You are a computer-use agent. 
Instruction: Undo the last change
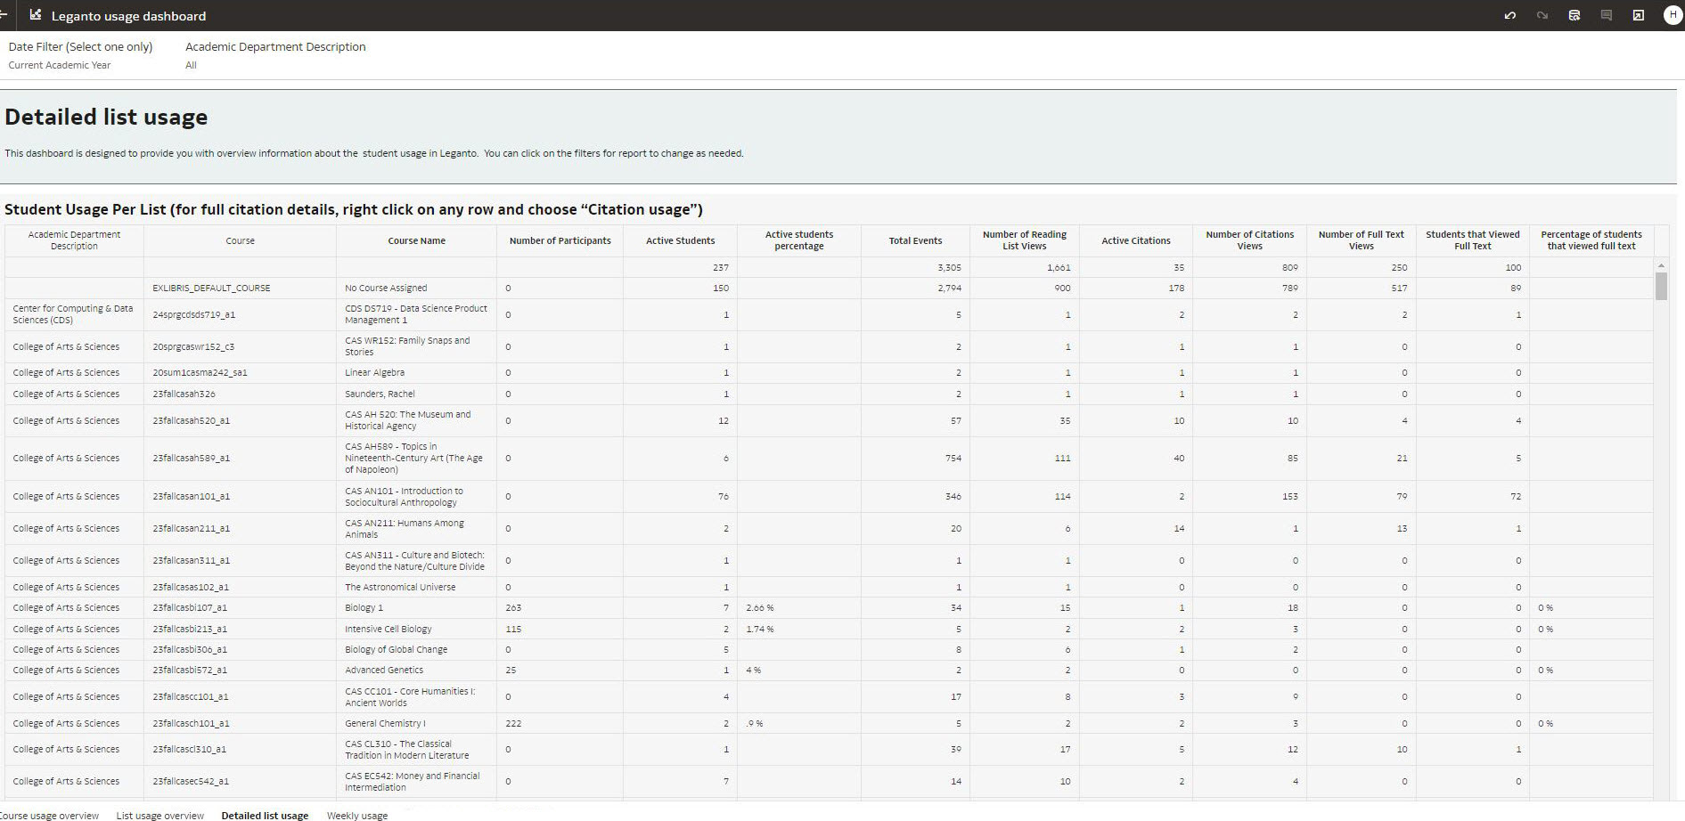pos(1509,15)
